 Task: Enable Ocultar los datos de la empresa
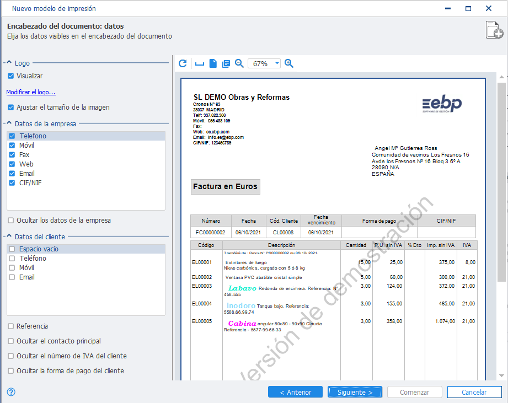pyautogui.click(x=10, y=221)
